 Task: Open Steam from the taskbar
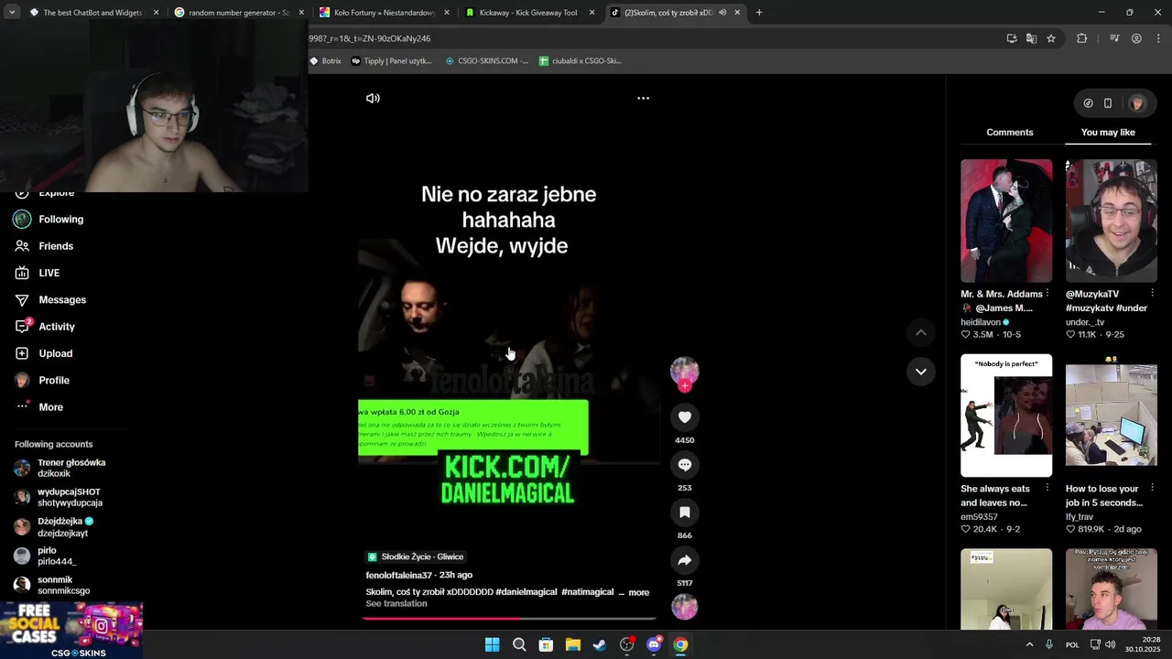[x=600, y=644]
